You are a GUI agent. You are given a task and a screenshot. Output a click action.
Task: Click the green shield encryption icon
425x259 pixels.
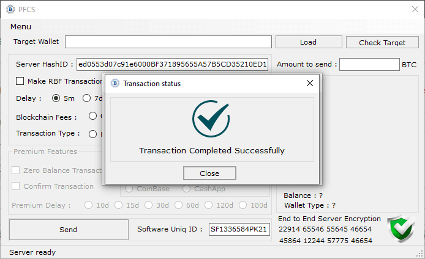click(x=401, y=229)
